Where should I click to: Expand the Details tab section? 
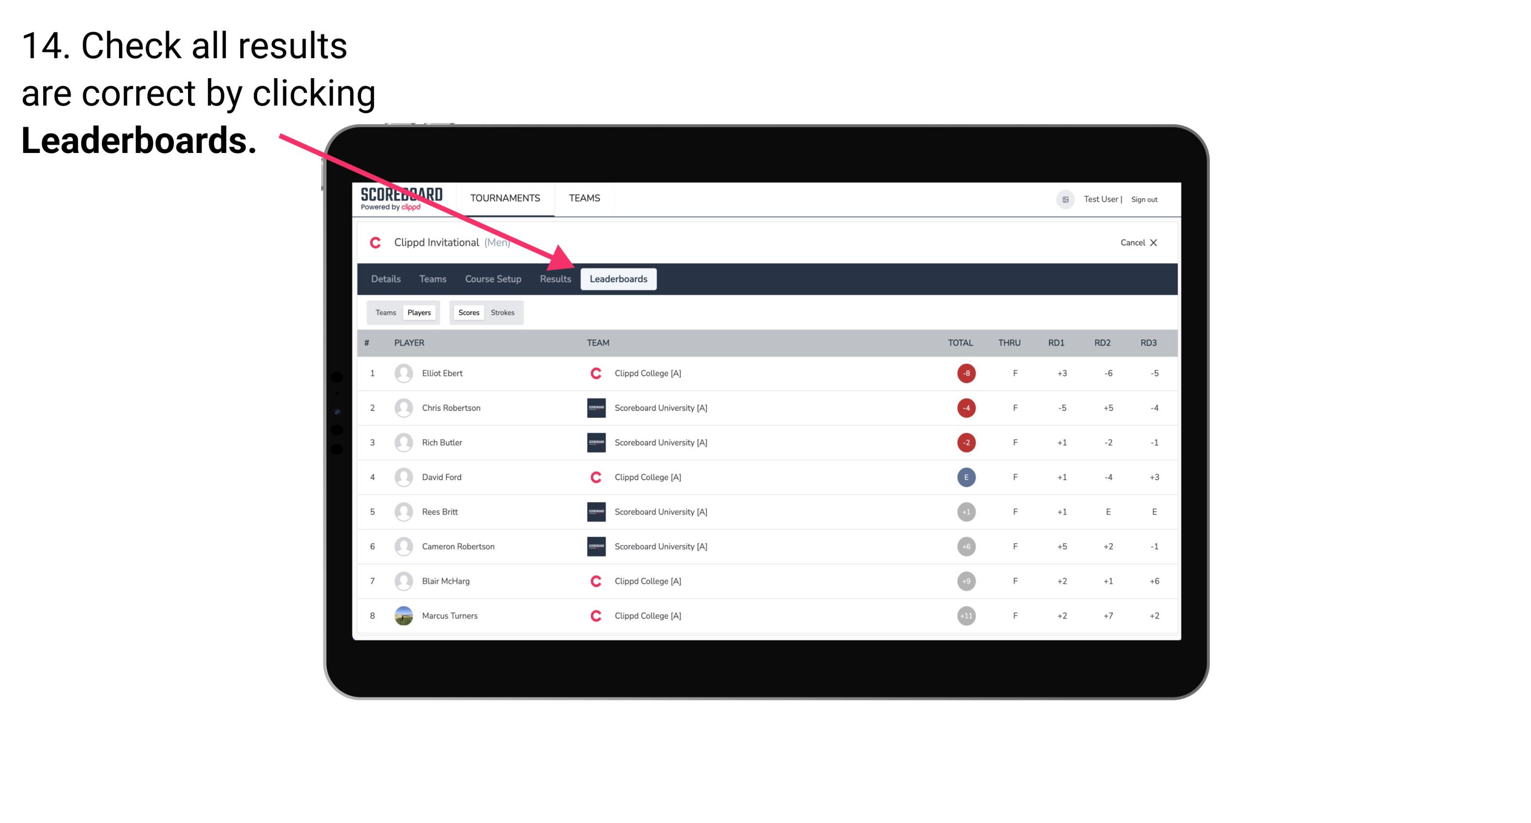click(387, 279)
